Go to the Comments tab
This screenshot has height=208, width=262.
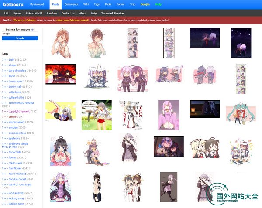71,4
